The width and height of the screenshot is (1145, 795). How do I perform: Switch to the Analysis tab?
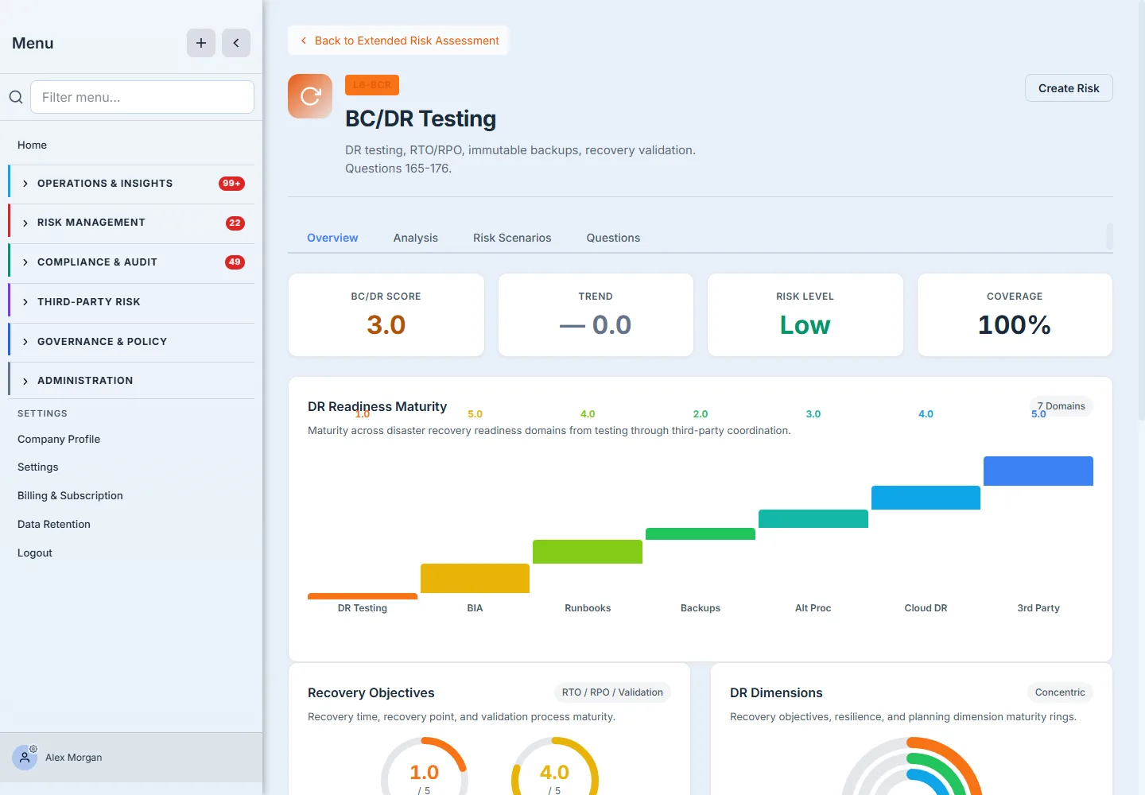tap(416, 238)
